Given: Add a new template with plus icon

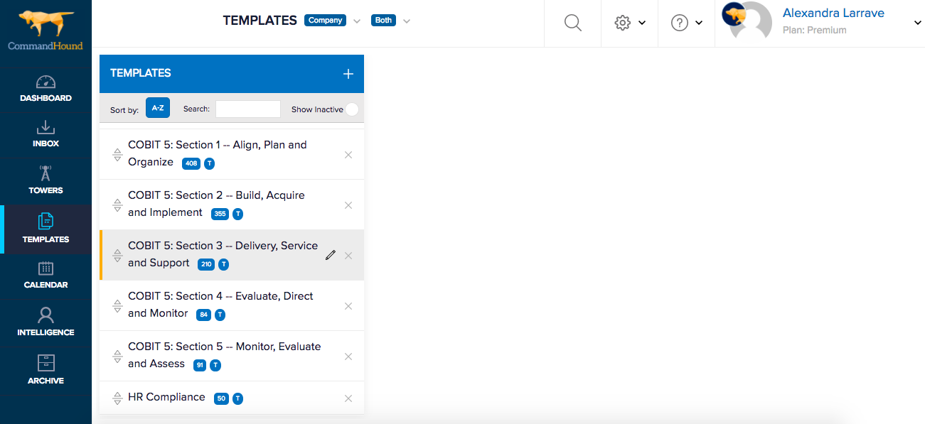Looking at the screenshot, I should [x=348, y=74].
